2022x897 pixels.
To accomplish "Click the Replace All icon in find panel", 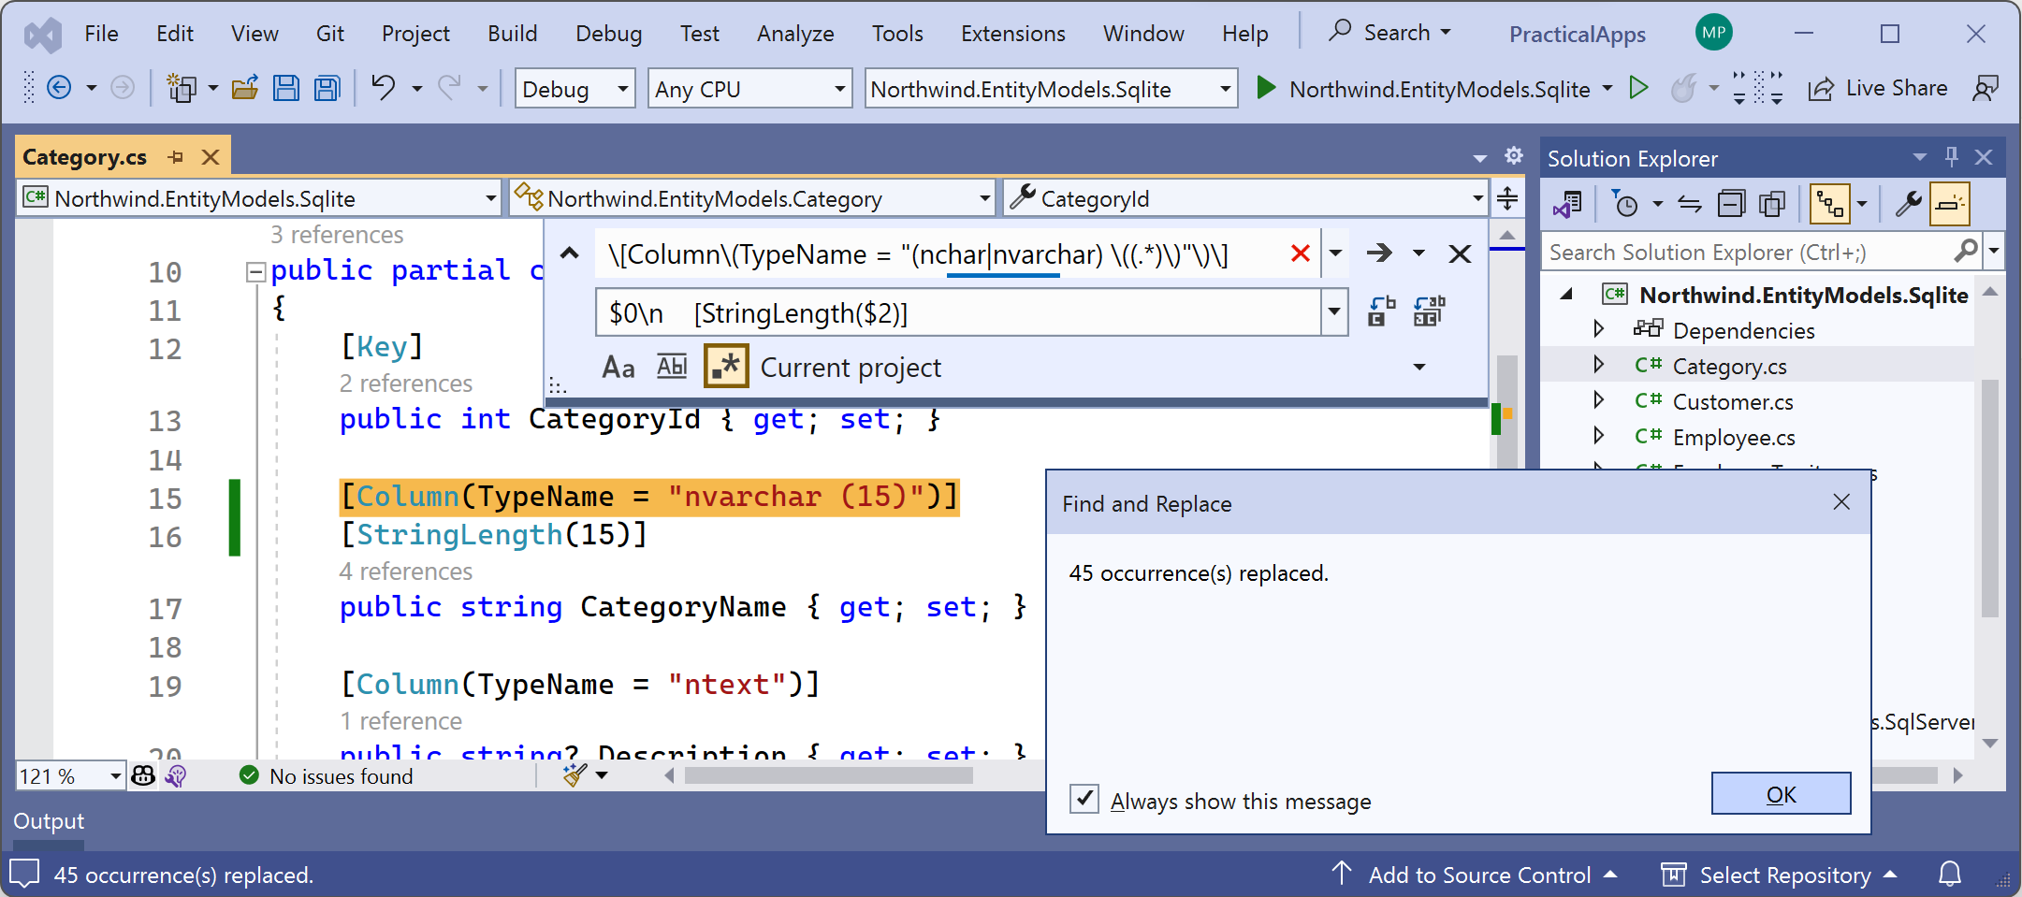I will tap(1429, 311).
